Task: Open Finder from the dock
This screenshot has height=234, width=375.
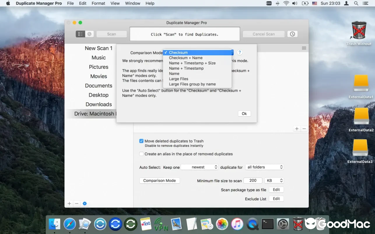Action: (x=54, y=224)
